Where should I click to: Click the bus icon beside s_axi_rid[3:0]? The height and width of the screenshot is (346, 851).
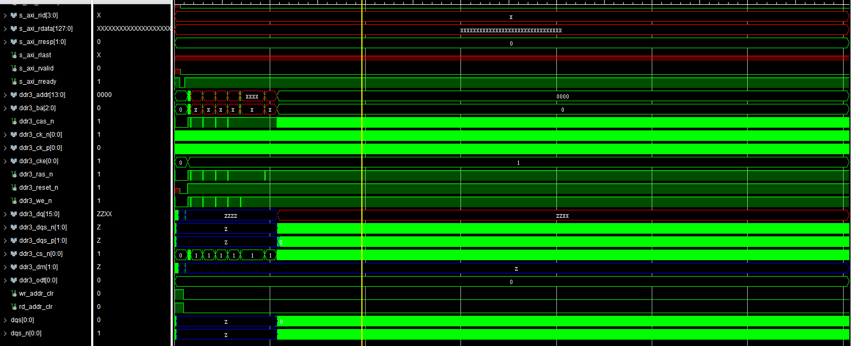[14, 15]
